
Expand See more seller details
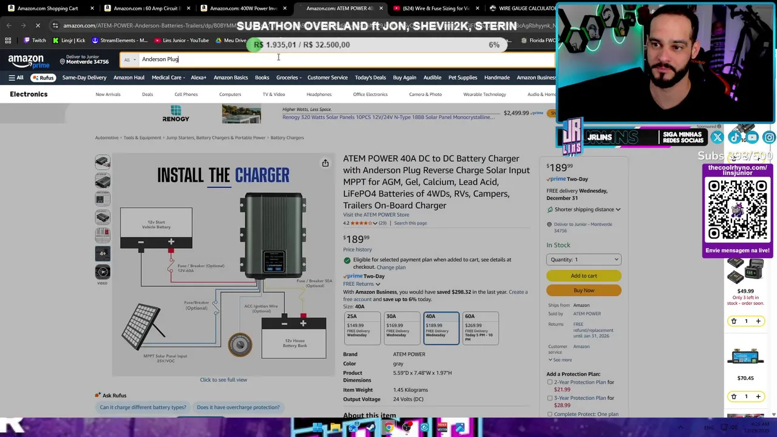[x=560, y=360]
